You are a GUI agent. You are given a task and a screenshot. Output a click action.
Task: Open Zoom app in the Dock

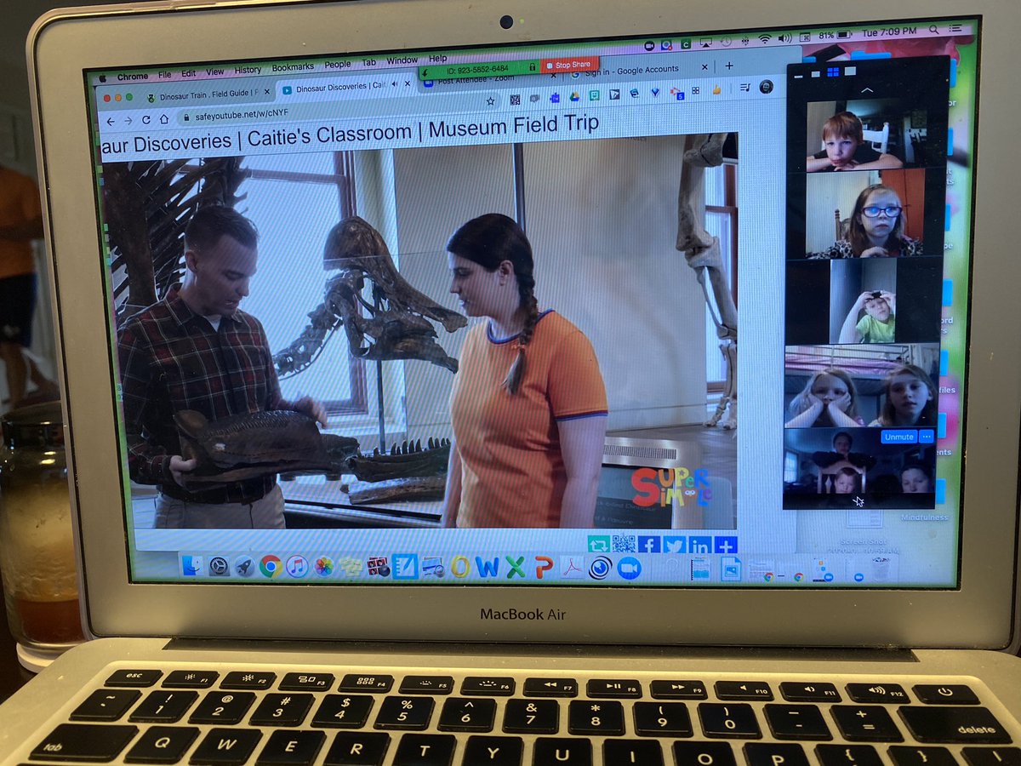[x=629, y=568]
